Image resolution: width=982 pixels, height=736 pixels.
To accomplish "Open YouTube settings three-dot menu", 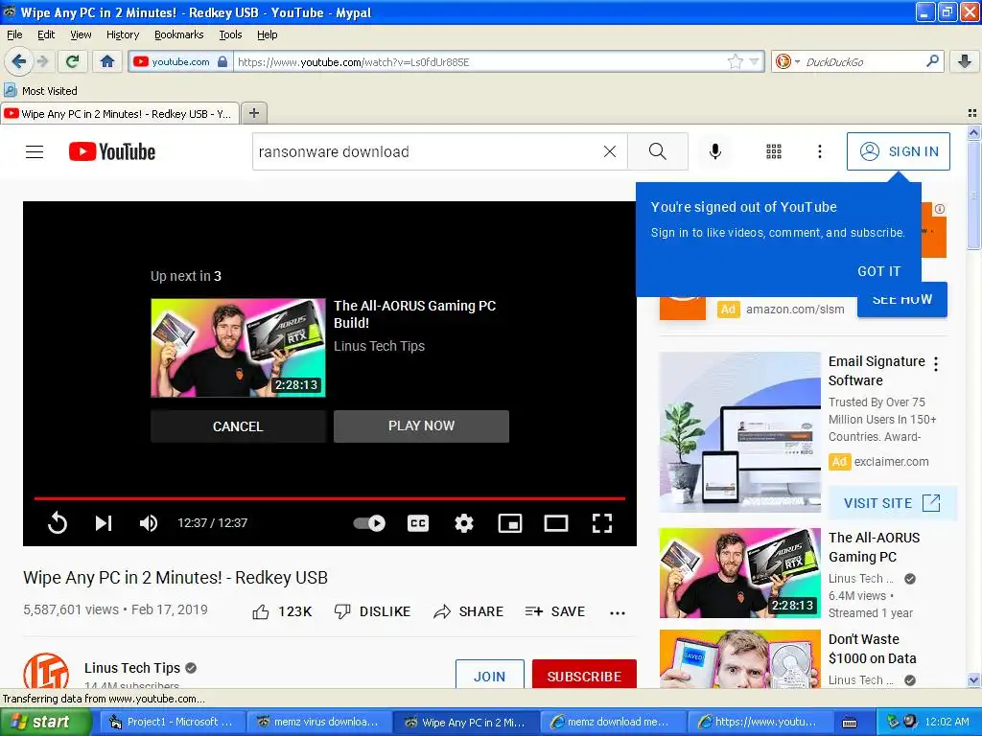I will (819, 151).
